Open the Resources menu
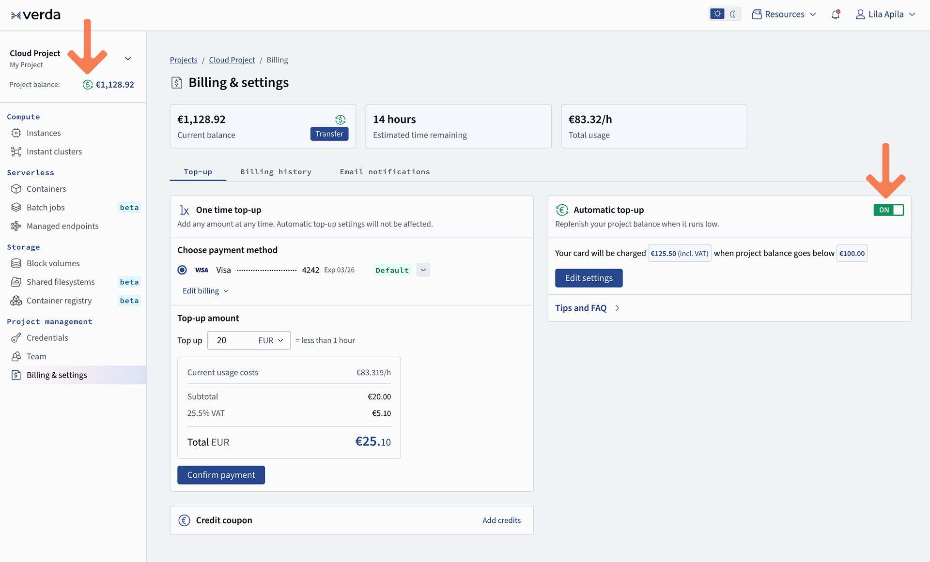The width and height of the screenshot is (930, 562). point(784,15)
